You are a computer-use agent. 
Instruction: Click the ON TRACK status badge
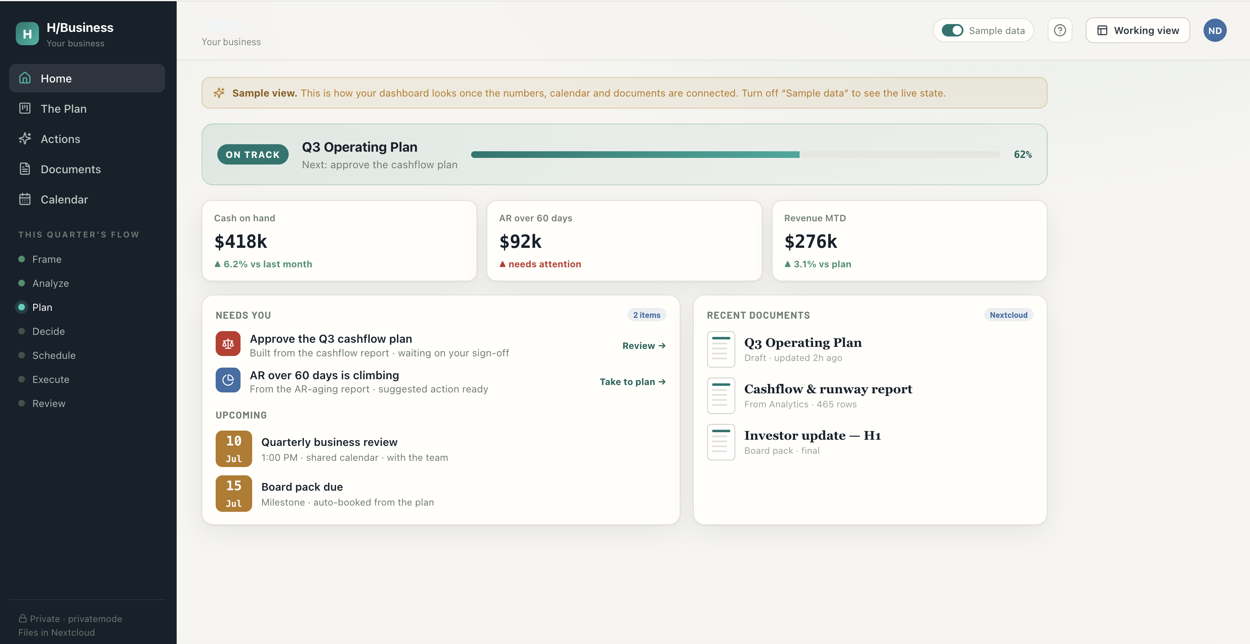(x=252, y=154)
